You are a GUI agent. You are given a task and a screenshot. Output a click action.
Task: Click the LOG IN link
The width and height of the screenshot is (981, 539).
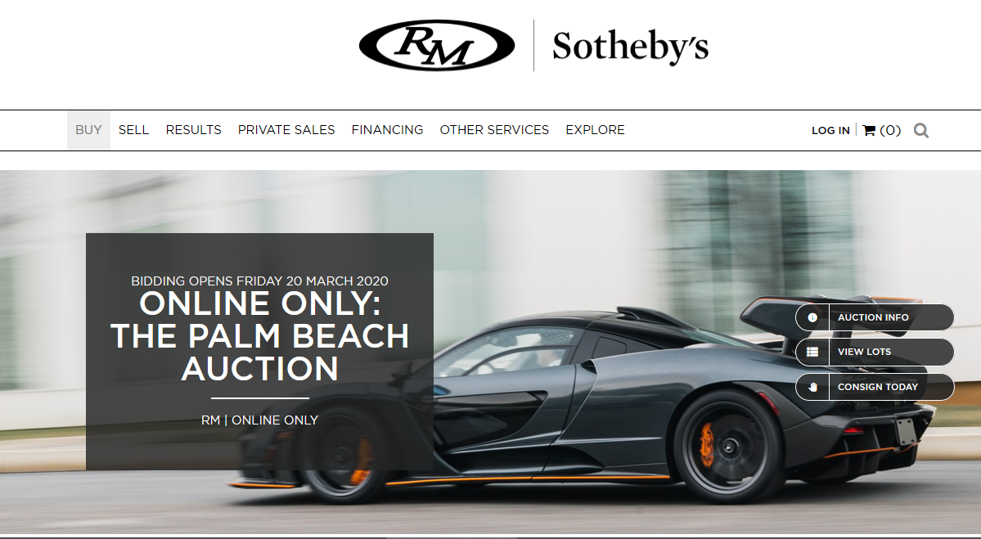[x=830, y=131]
